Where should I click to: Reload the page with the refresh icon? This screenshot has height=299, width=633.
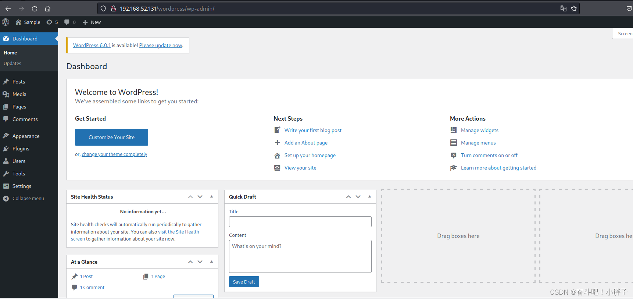(x=35, y=8)
